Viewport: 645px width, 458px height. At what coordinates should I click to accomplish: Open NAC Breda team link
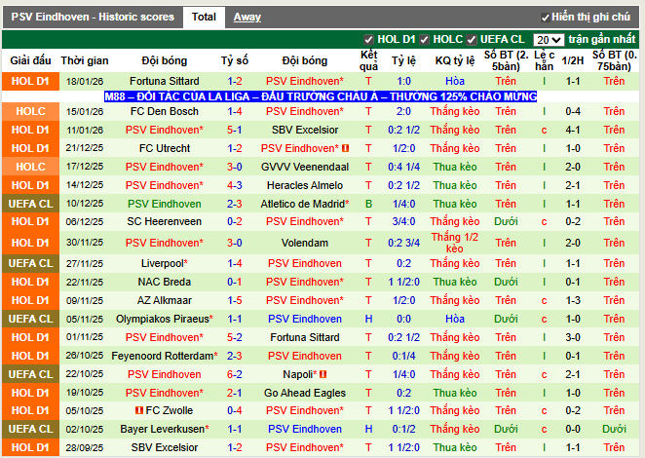(164, 282)
